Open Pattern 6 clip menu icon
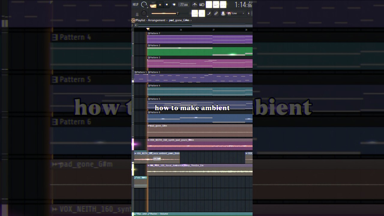Image resolution: width=384 pixels, height=216 pixels. click(149, 112)
